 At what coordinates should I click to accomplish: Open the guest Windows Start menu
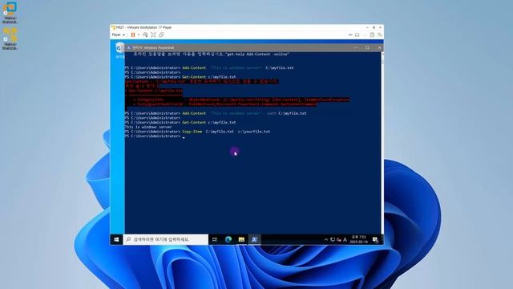pos(116,239)
